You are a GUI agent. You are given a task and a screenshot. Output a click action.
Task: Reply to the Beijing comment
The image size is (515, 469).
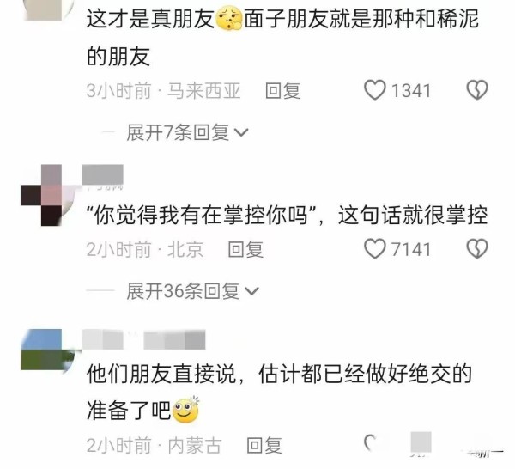[245, 249]
